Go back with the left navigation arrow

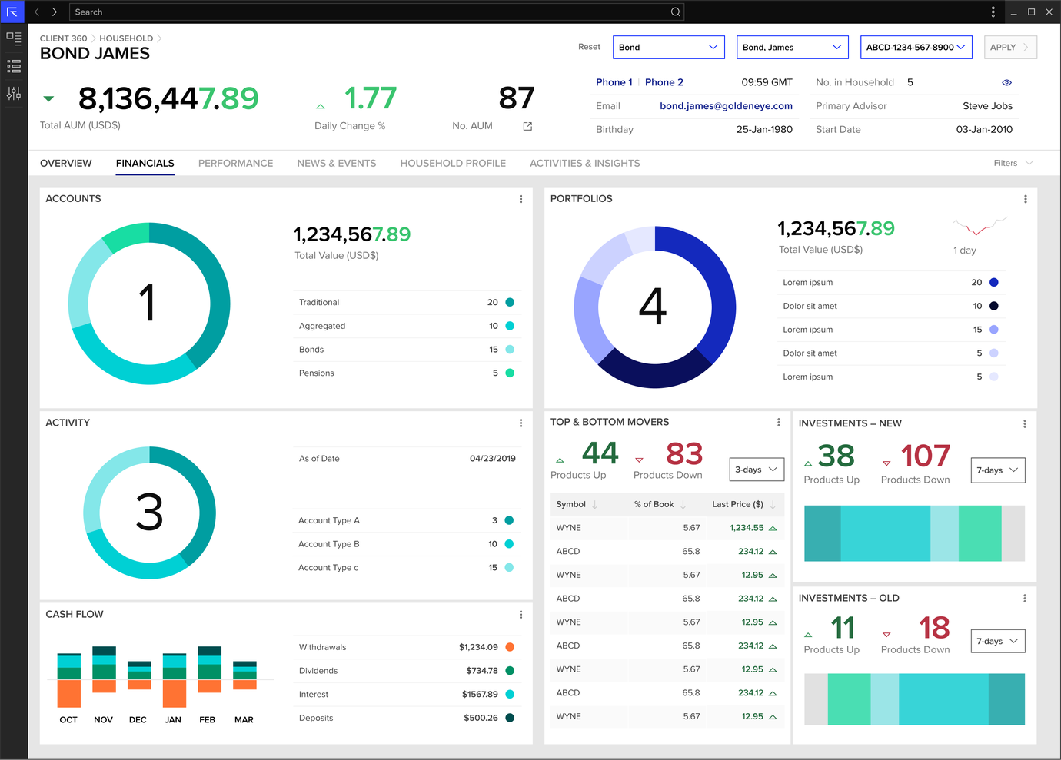coord(37,12)
